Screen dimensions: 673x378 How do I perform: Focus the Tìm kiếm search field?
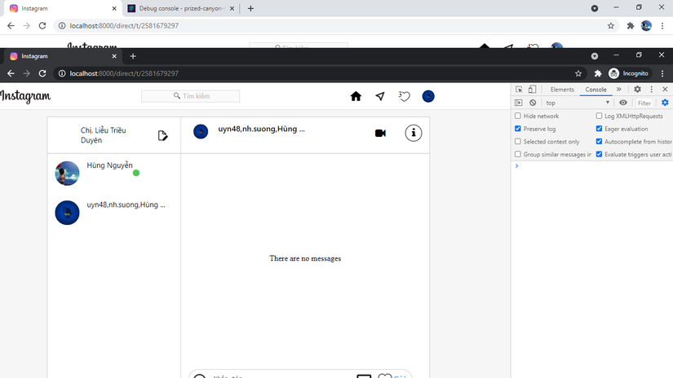pos(191,96)
